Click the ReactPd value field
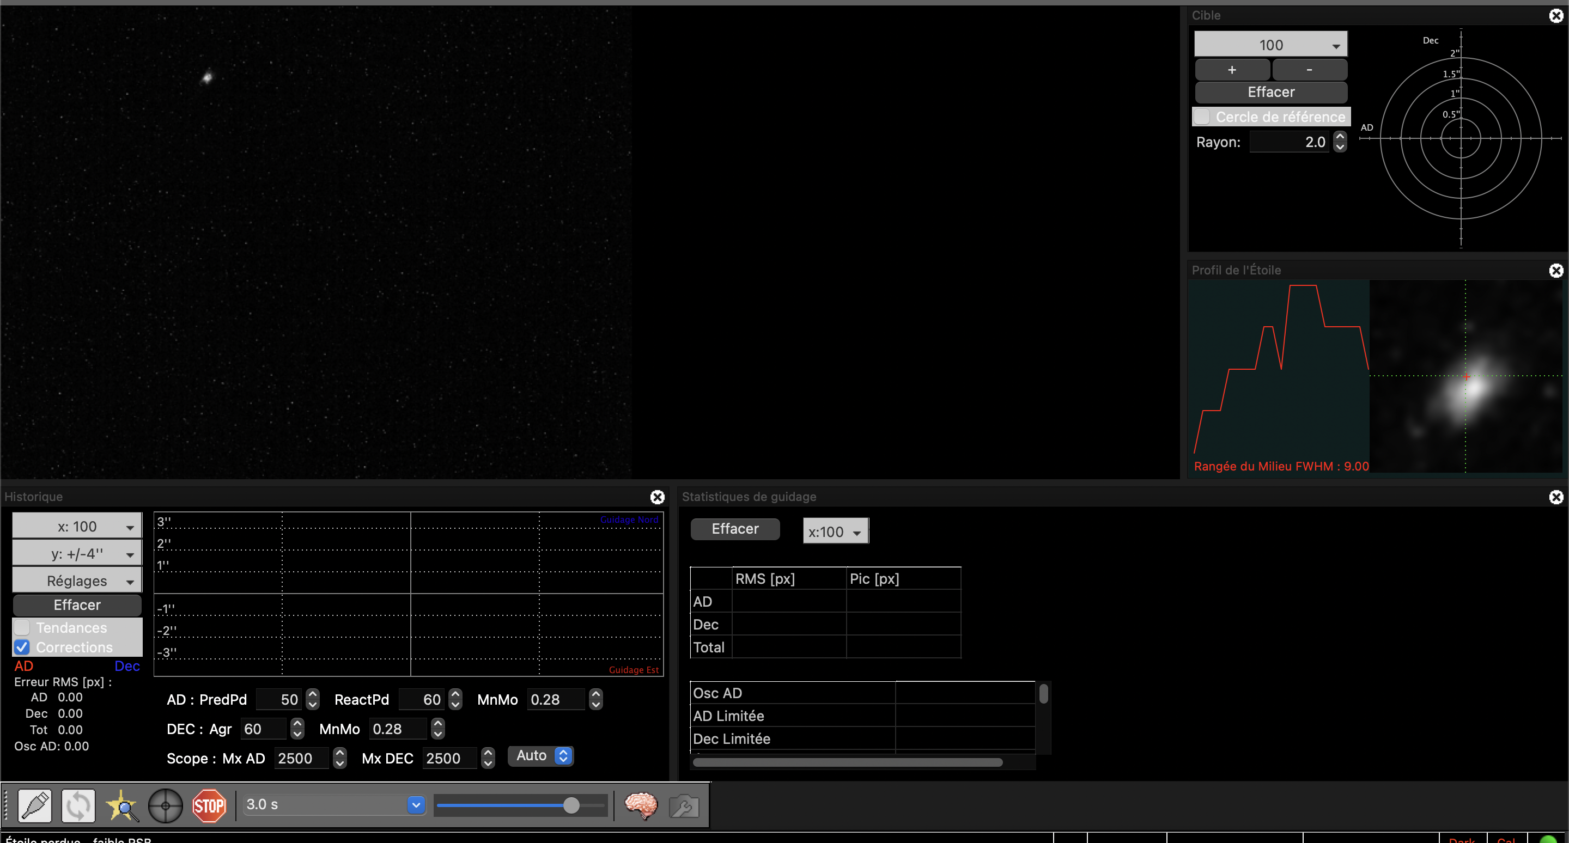 pos(422,699)
